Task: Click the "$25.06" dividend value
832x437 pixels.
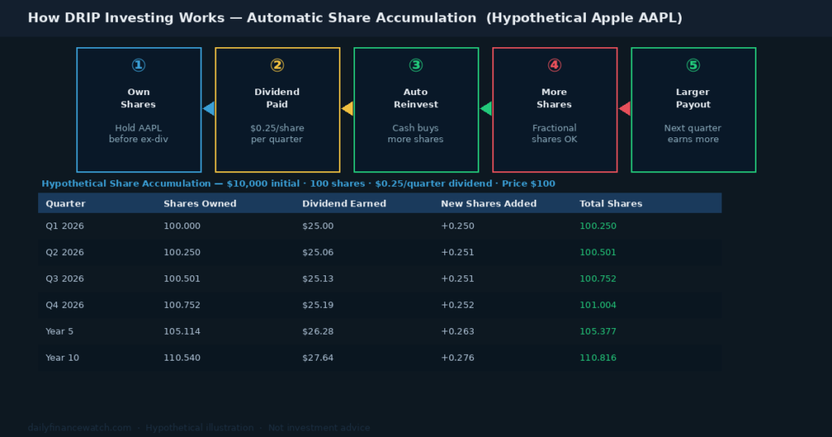Action: (x=318, y=253)
